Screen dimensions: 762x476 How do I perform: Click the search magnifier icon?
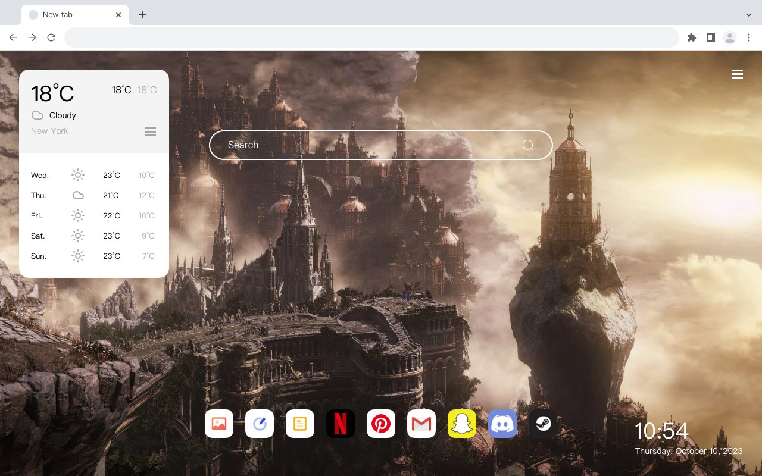pyautogui.click(x=528, y=145)
